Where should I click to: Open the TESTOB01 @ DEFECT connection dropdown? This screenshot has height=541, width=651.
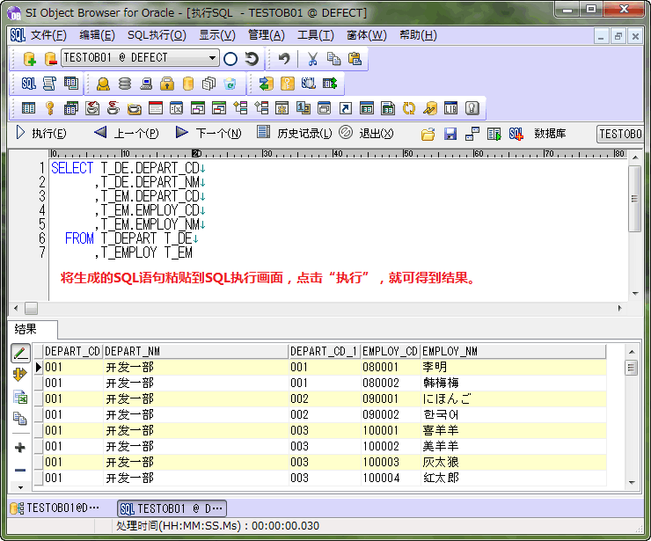point(212,58)
